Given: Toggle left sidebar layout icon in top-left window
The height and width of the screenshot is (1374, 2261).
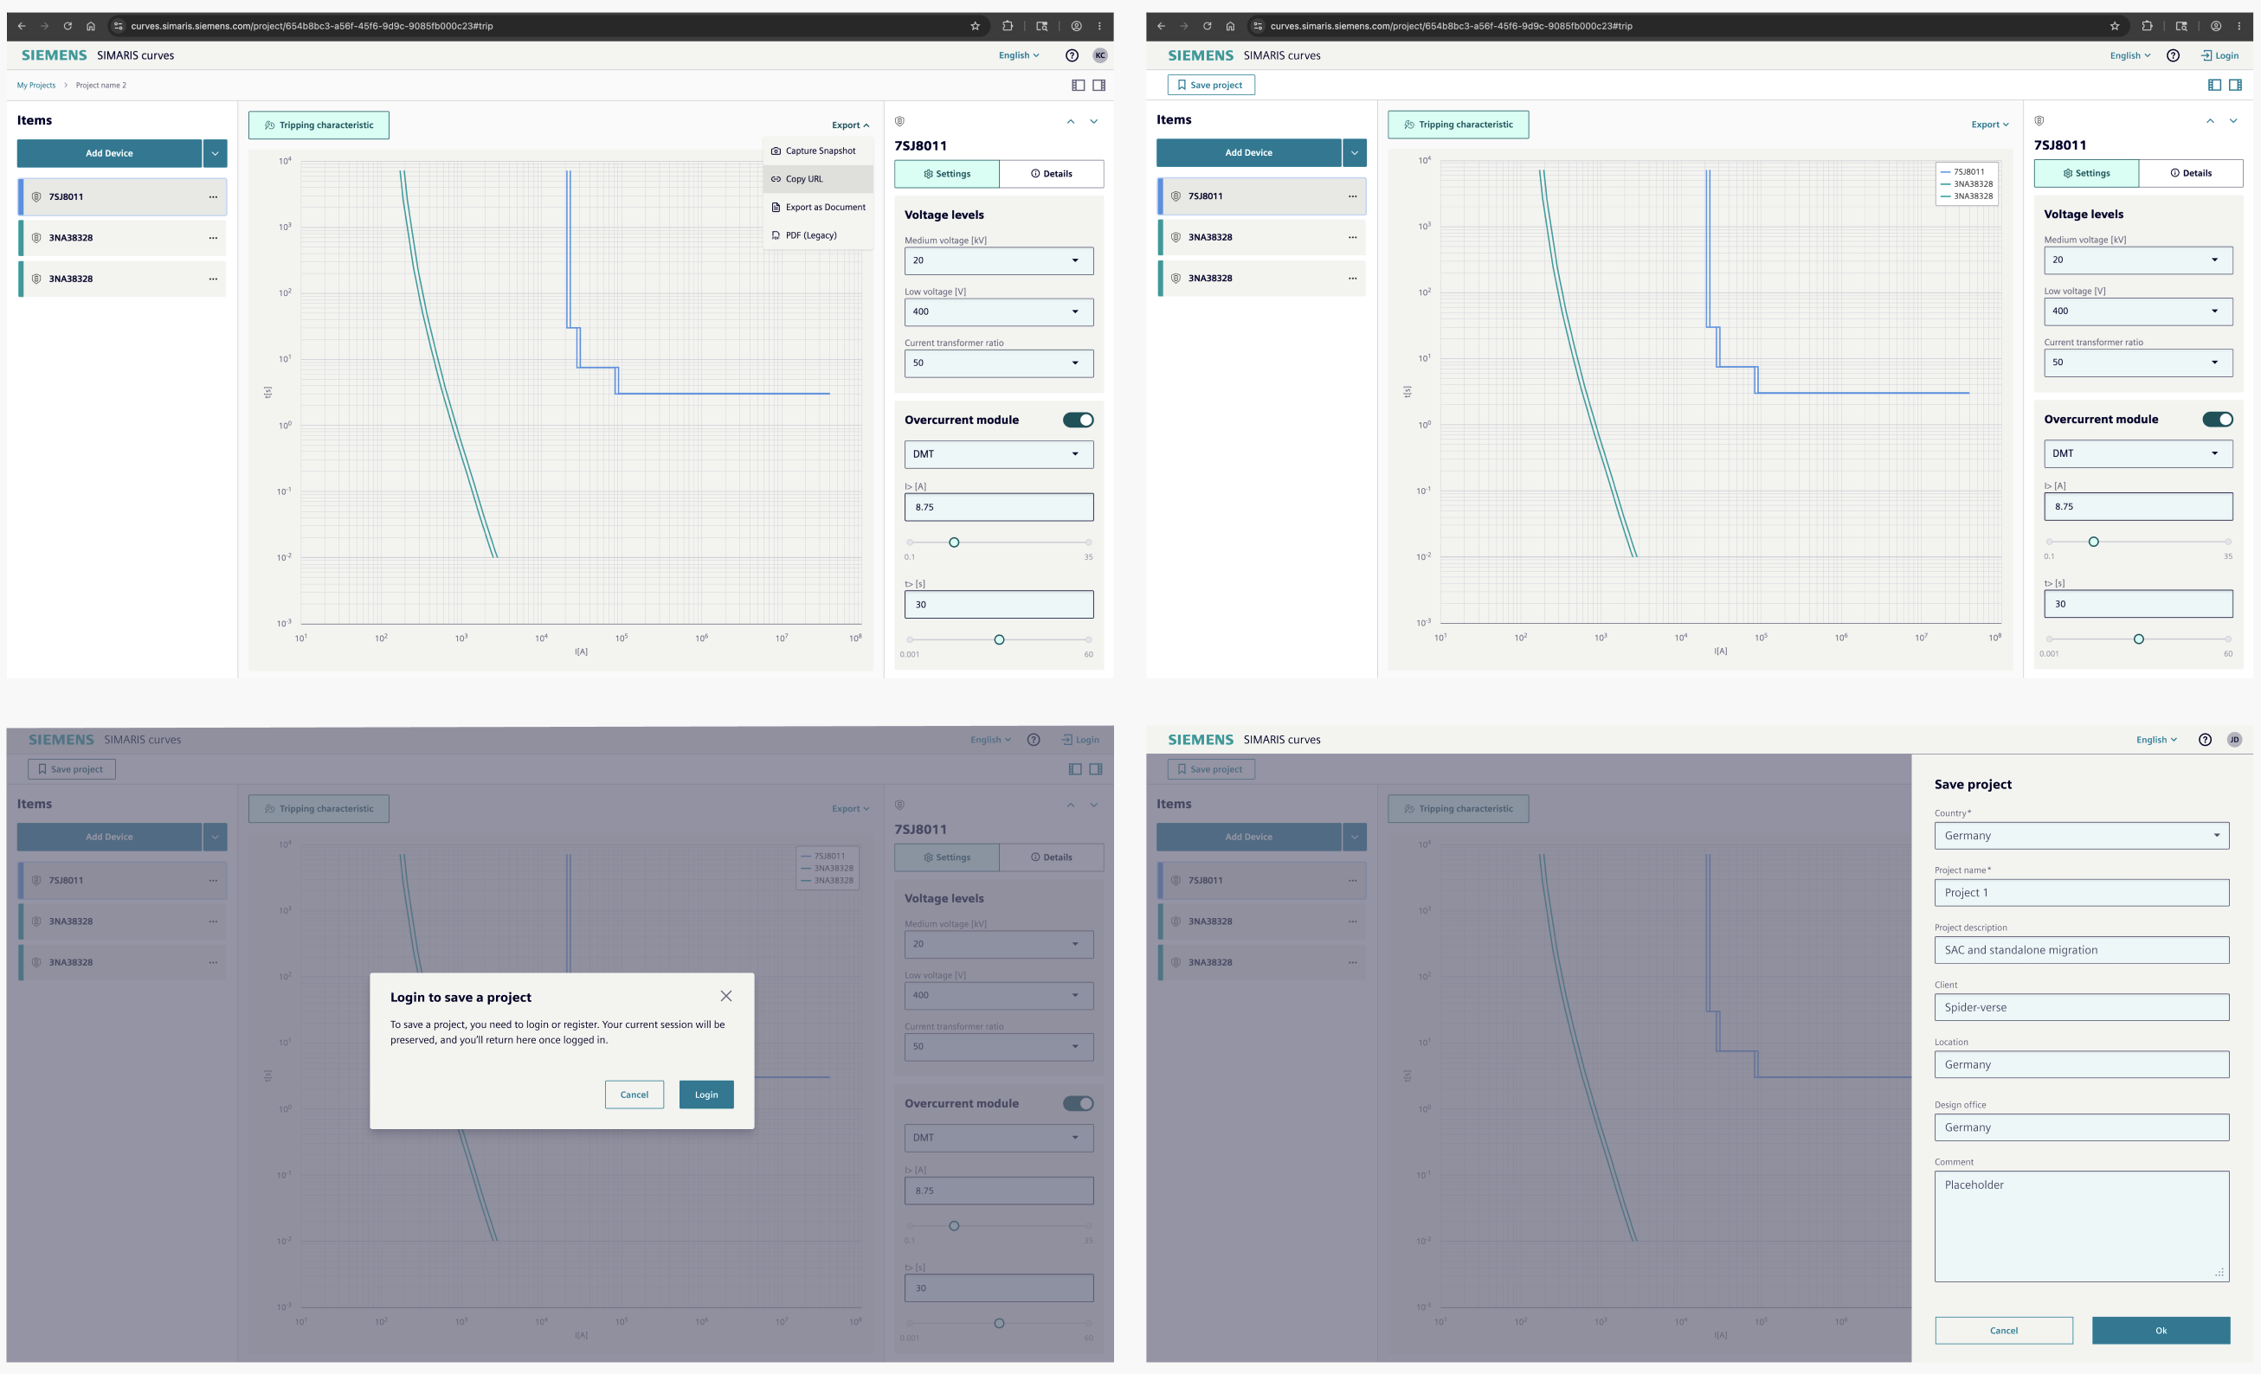Looking at the screenshot, I should point(1078,86).
